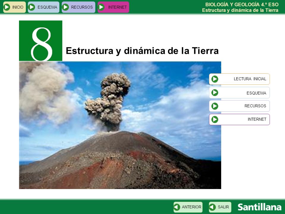285x214 pixels.
Task: Click the title 'Estructura y dinámica de la Tierra'
Action: 142,51
